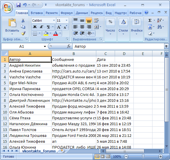Undo the last action

point(25,5)
